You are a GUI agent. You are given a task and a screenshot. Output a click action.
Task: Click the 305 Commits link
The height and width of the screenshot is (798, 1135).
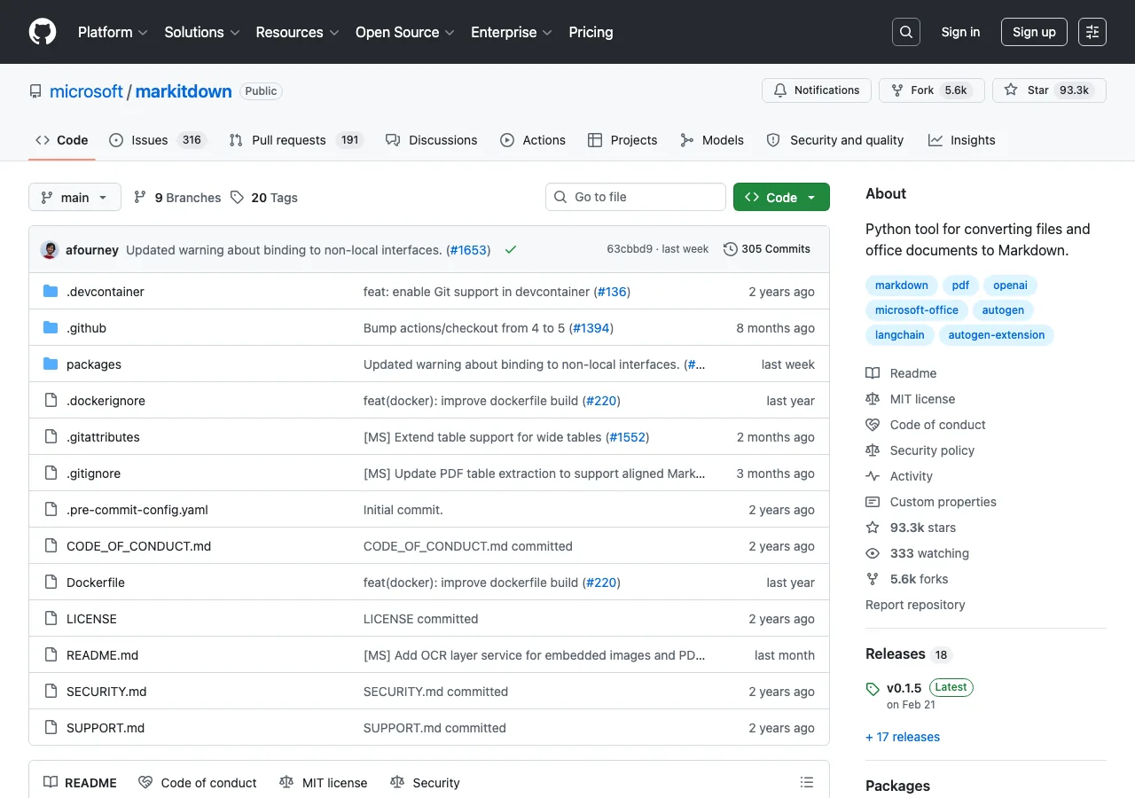(767, 249)
